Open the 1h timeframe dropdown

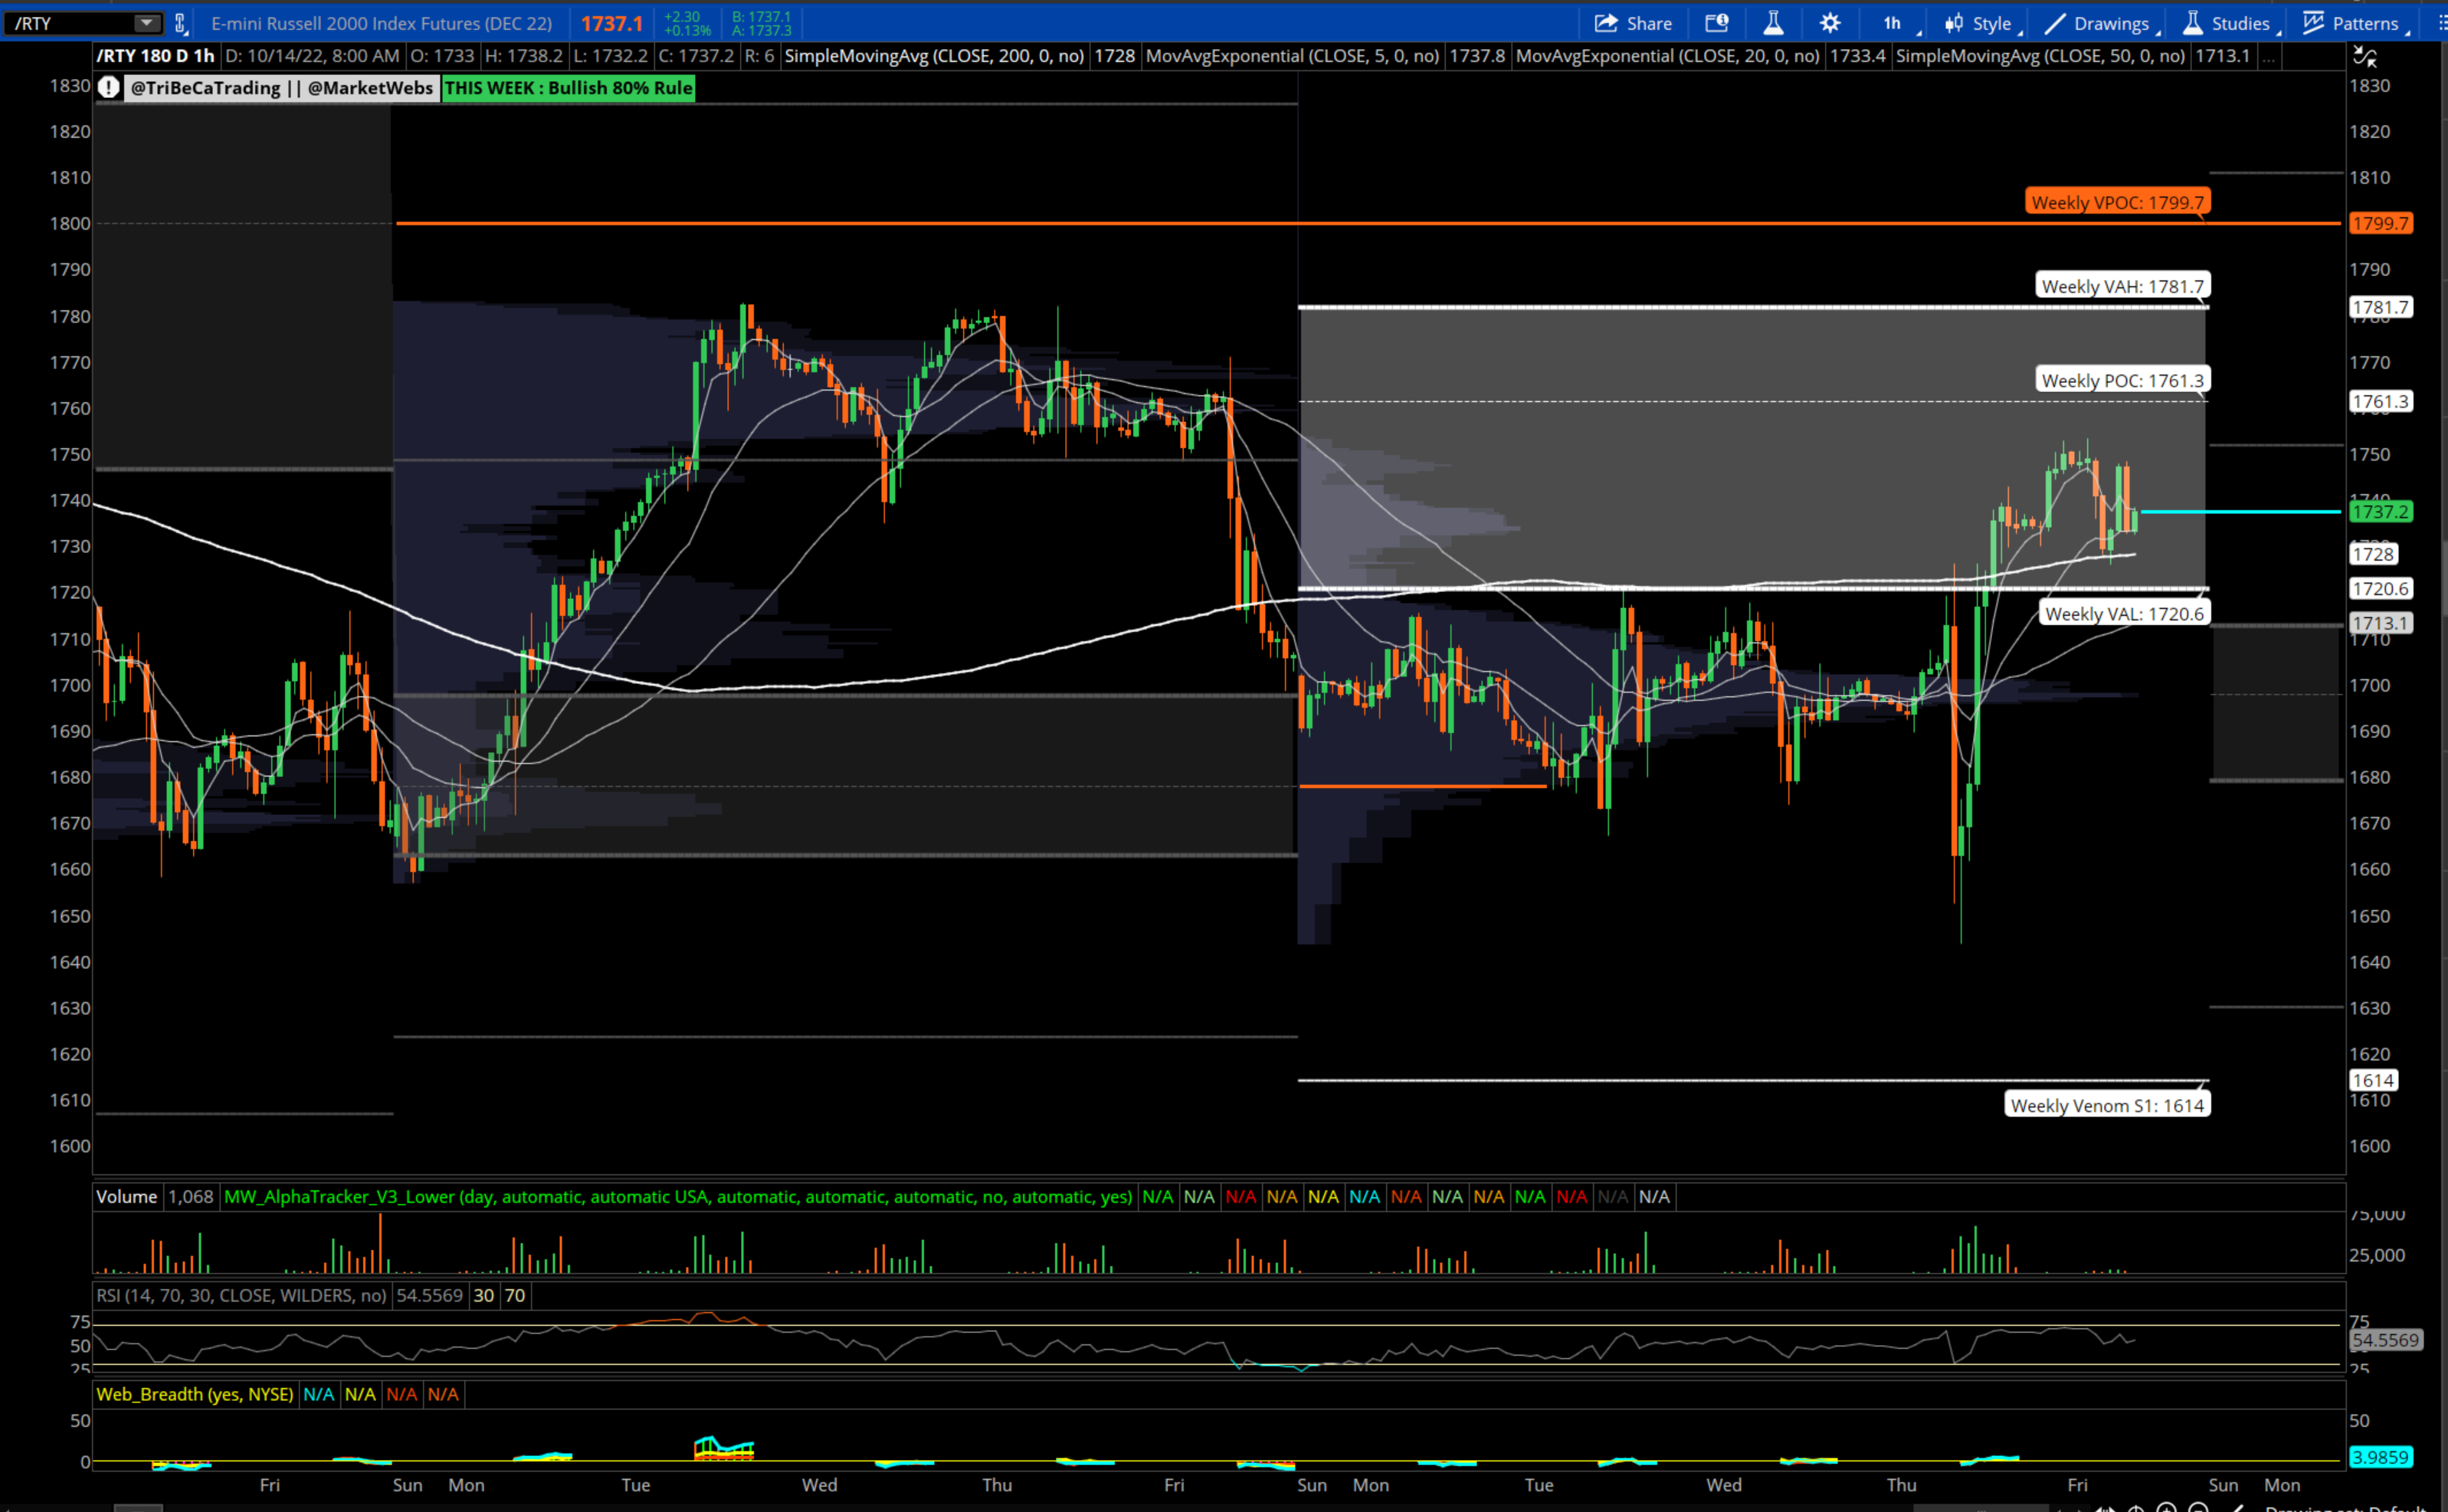click(1893, 23)
